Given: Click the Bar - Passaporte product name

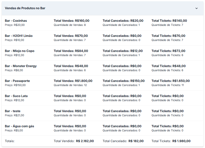Looking at the screenshot, I should coord(17,81).
